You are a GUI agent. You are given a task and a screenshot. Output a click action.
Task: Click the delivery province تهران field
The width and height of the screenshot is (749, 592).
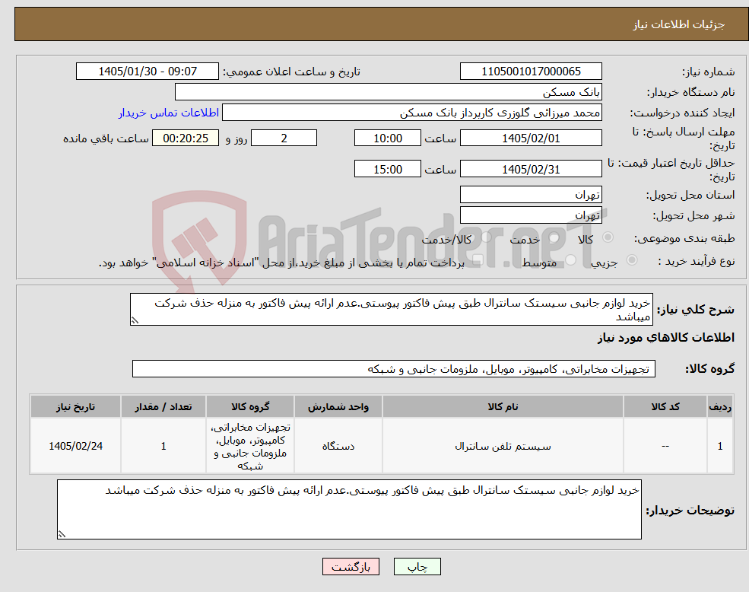(531, 195)
